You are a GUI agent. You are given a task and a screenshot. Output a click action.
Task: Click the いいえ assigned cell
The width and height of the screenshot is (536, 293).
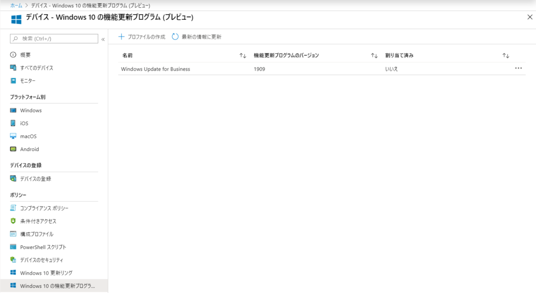(x=392, y=69)
